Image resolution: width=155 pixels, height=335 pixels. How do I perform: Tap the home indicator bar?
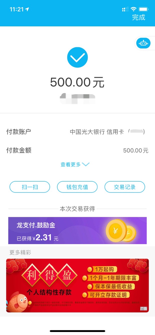pos(77,331)
